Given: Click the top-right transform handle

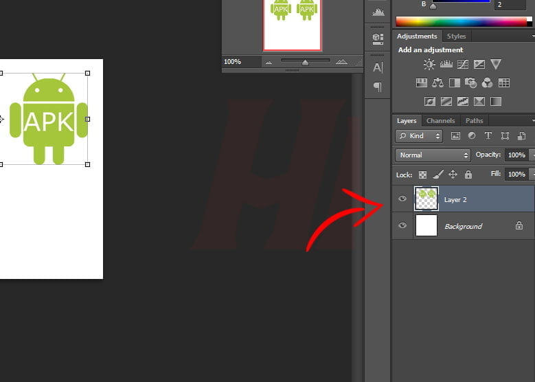Looking at the screenshot, I should pos(87,73).
